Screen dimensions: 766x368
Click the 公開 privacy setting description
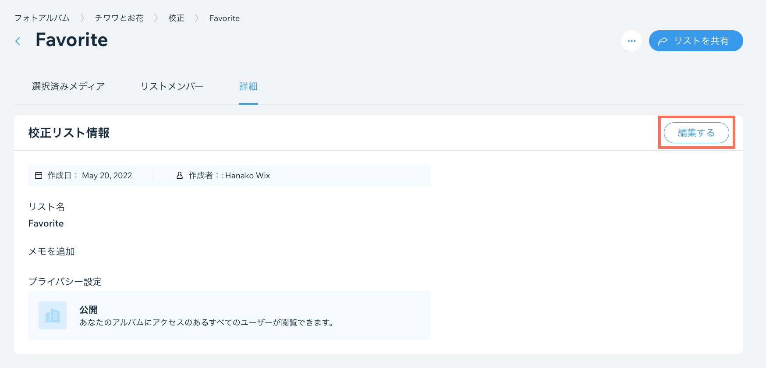[206, 322]
